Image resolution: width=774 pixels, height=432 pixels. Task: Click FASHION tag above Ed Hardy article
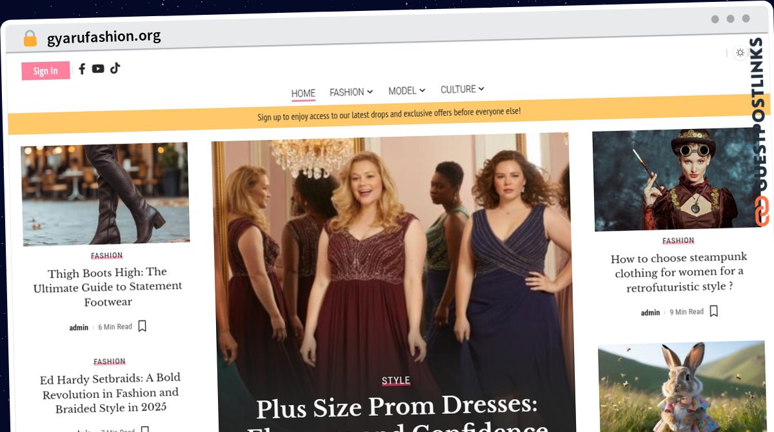point(110,362)
